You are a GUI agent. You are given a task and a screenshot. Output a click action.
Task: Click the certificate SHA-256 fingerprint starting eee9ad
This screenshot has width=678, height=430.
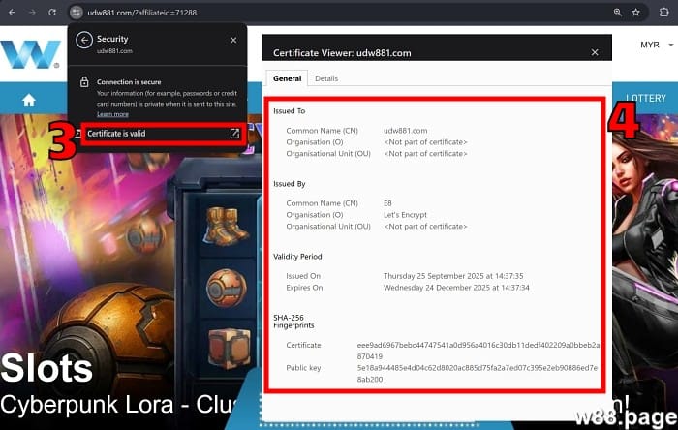point(478,351)
